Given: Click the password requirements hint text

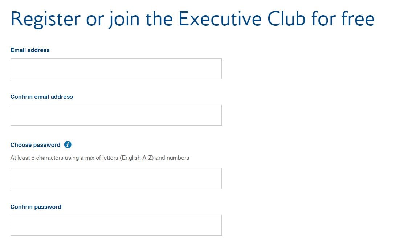Looking at the screenshot, I should 100,158.
